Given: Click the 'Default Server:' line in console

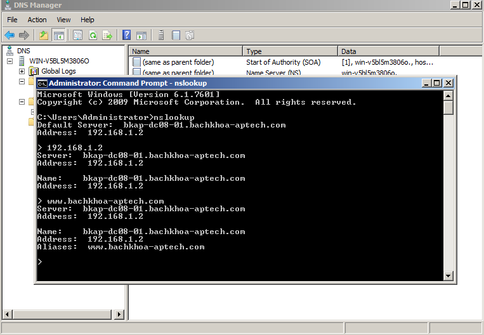Looking at the screenshot, I should [x=161, y=125].
